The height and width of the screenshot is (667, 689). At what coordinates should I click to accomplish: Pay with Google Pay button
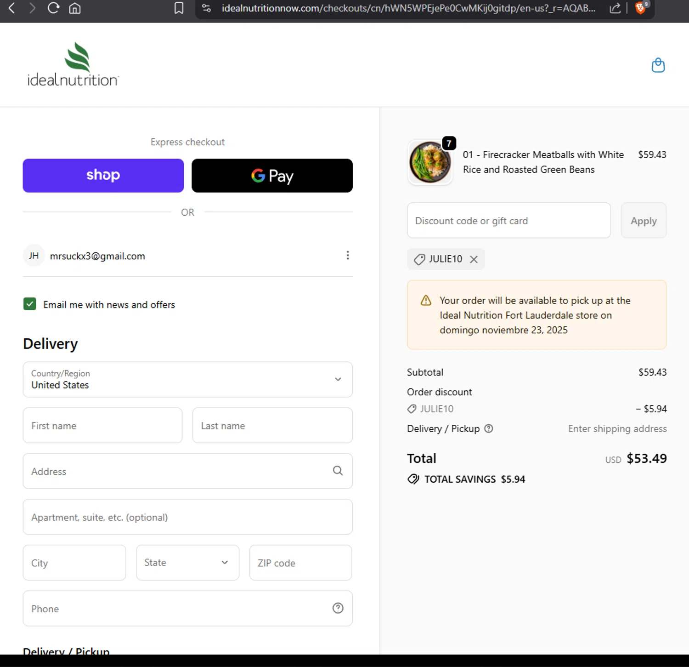(x=272, y=176)
